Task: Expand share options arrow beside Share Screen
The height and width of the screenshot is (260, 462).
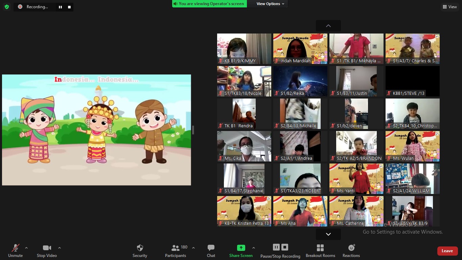Action: click(254, 248)
